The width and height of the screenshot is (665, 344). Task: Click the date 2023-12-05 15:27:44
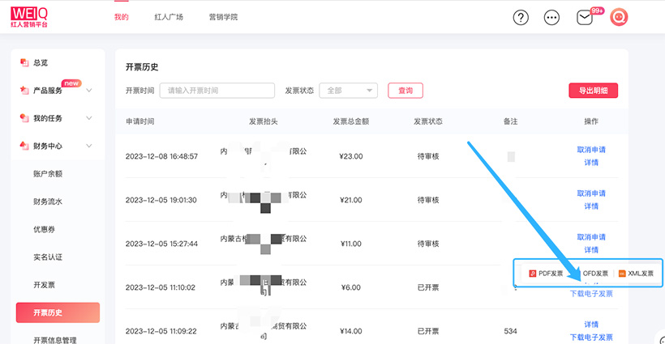click(161, 244)
